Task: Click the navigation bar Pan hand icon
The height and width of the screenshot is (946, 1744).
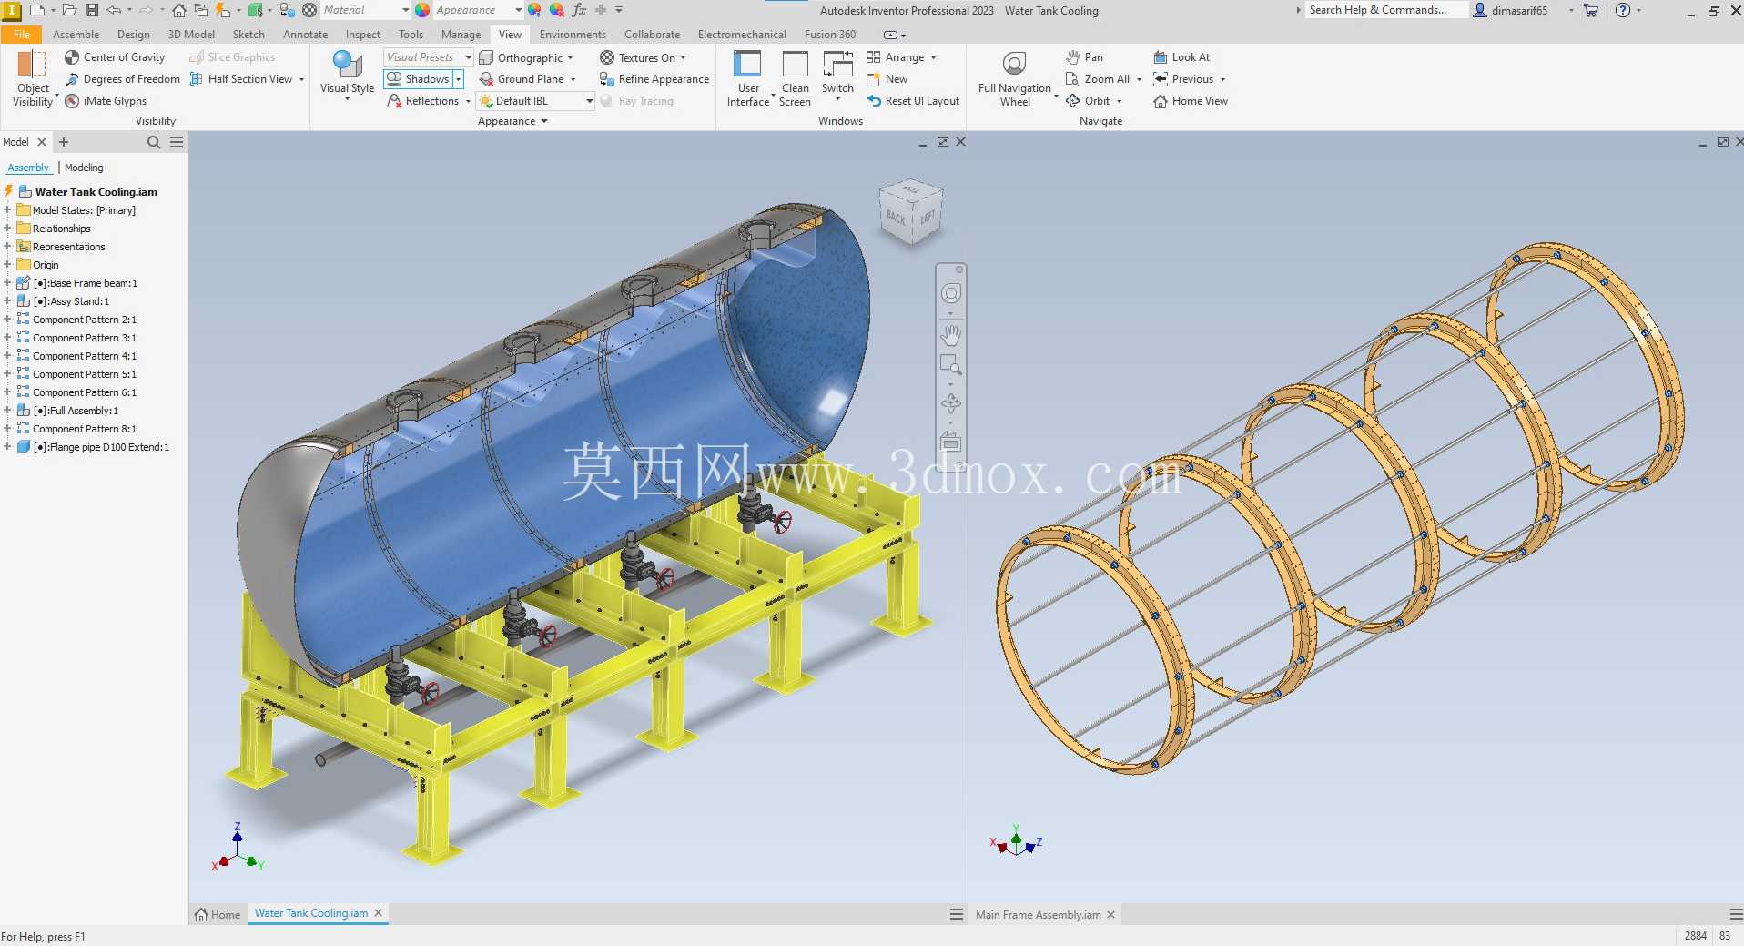Action: coord(951,335)
